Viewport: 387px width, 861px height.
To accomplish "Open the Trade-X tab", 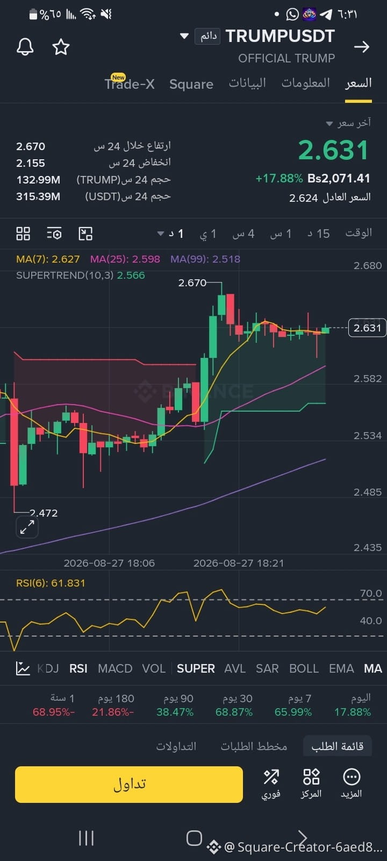I will click(x=130, y=84).
